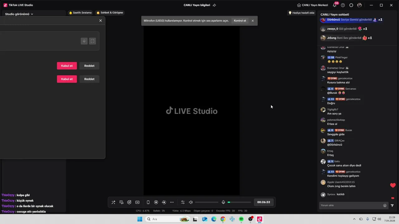Open Saatlik Sıralama tab
The width and height of the screenshot is (399, 224).
click(x=80, y=13)
